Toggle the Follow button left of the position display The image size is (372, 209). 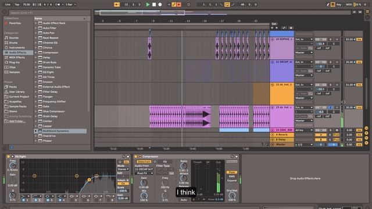(x=117, y=5)
